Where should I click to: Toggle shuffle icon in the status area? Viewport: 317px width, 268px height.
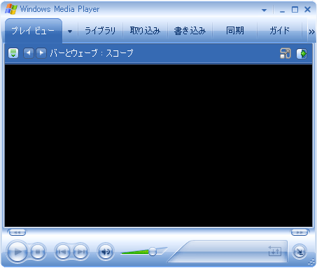click(275, 251)
